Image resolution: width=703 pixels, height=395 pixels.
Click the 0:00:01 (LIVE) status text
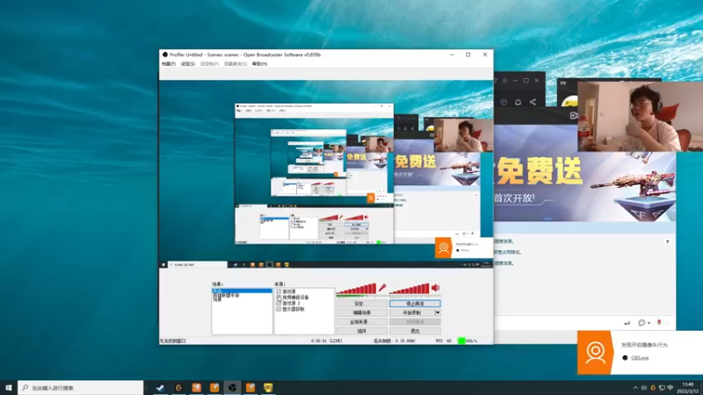(x=326, y=341)
